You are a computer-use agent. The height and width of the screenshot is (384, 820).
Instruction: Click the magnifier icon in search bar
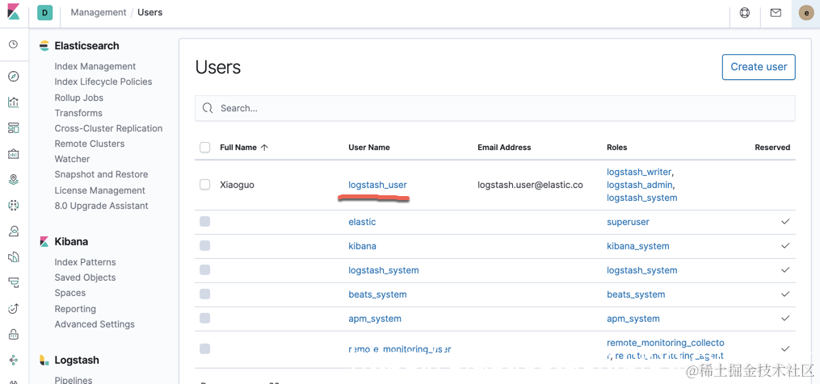(x=208, y=108)
